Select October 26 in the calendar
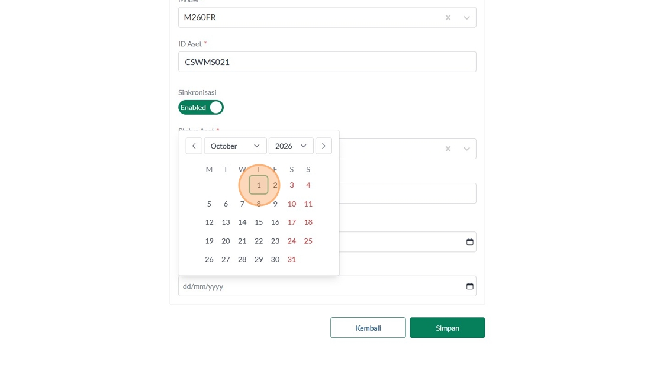Image resolution: width=663 pixels, height=371 pixels. click(x=209, y=260)
